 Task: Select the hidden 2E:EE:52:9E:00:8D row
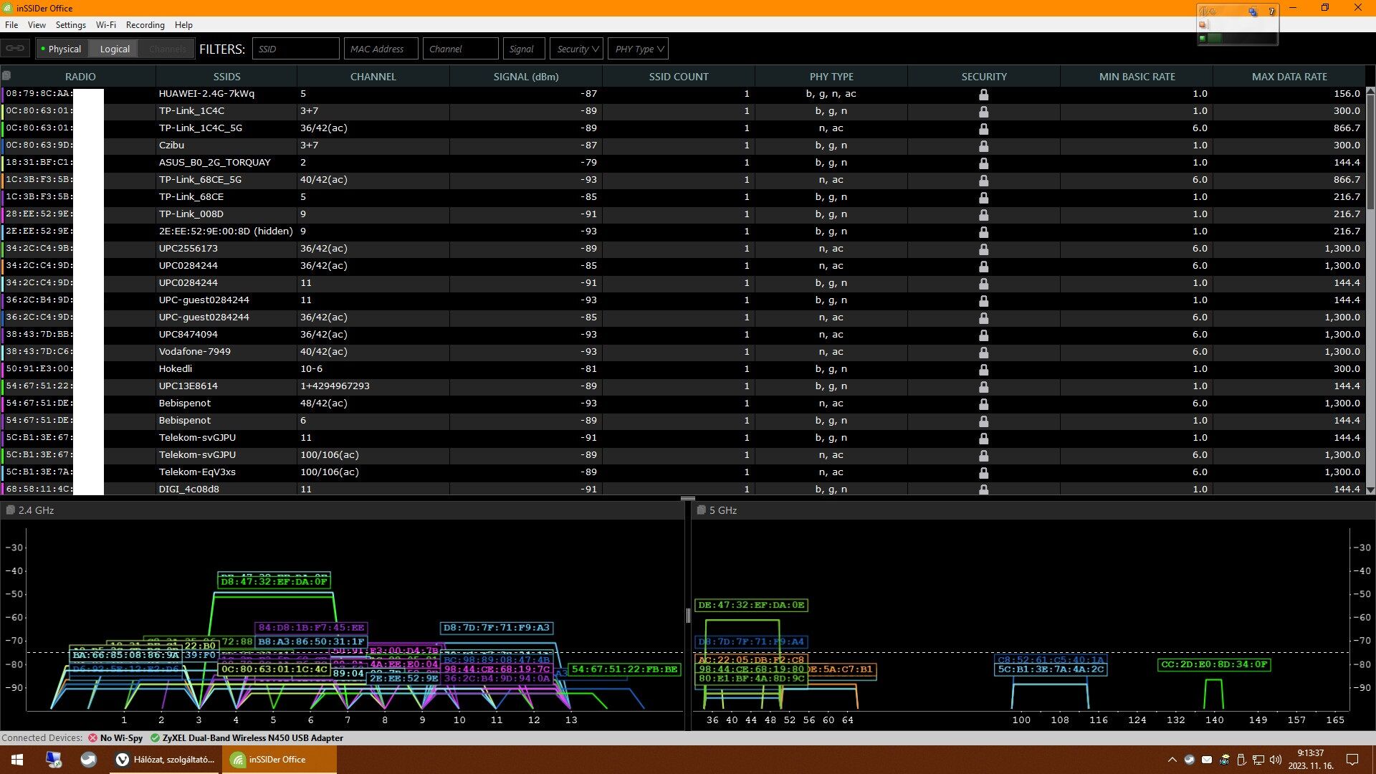[x=684, y=231]
